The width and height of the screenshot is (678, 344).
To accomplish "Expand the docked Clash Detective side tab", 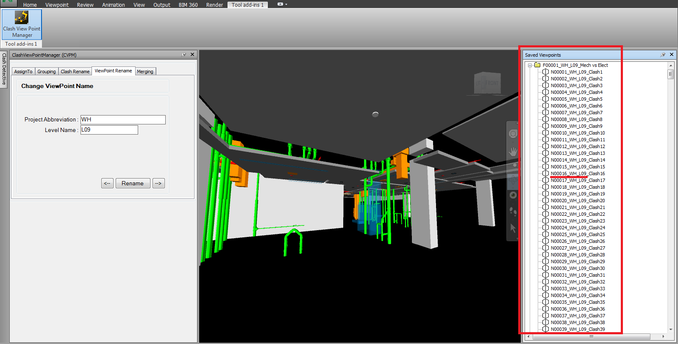I will (x=4, y=69).
